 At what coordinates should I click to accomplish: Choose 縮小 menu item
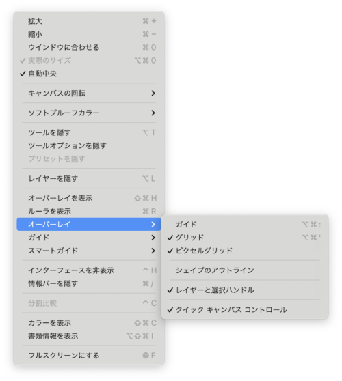click(89, 34)
